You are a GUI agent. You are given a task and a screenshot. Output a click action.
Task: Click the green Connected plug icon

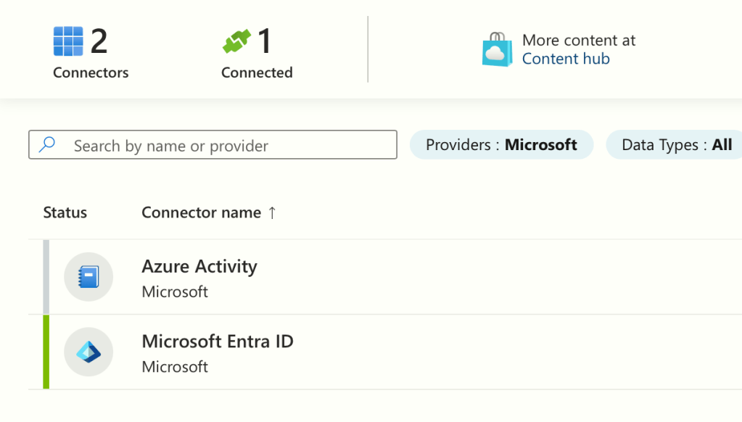[x=236, y=41]
